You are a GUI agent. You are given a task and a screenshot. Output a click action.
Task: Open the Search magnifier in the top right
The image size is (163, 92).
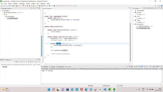(x=156, y=6)
